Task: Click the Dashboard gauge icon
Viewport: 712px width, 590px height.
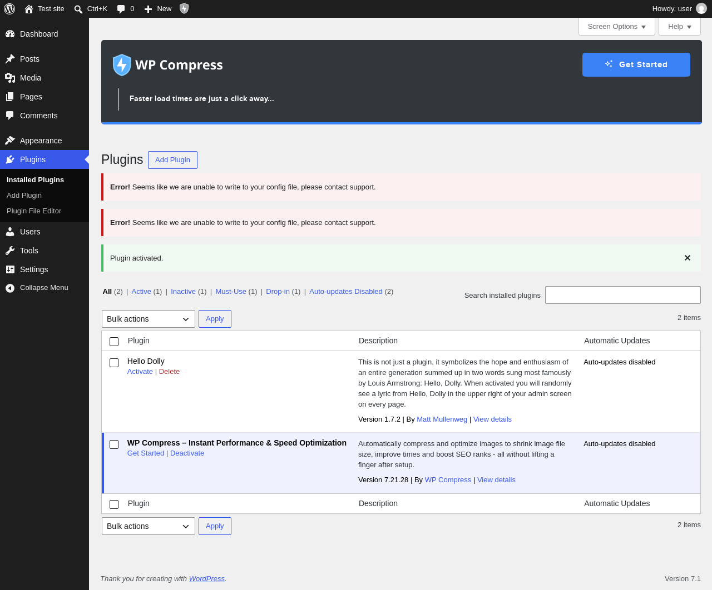Action: coord(10,34)
